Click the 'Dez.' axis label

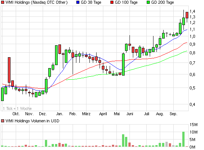(x=43, y=114)
